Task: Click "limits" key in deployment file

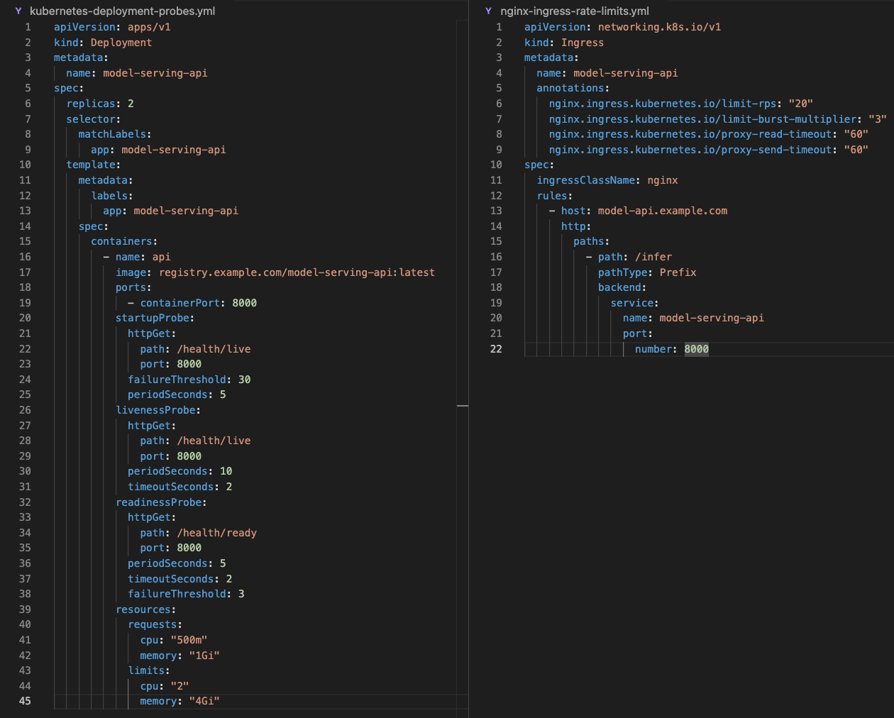Action: (x=146, y=670)
